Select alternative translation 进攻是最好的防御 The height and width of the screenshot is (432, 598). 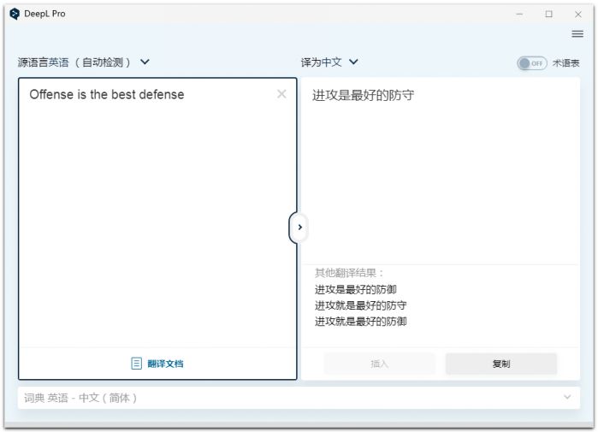(355, 290)
